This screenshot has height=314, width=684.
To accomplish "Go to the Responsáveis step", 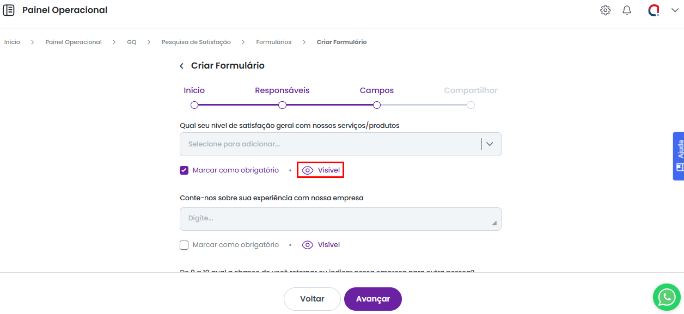I will pyautogui.click(x=282, y=104).
